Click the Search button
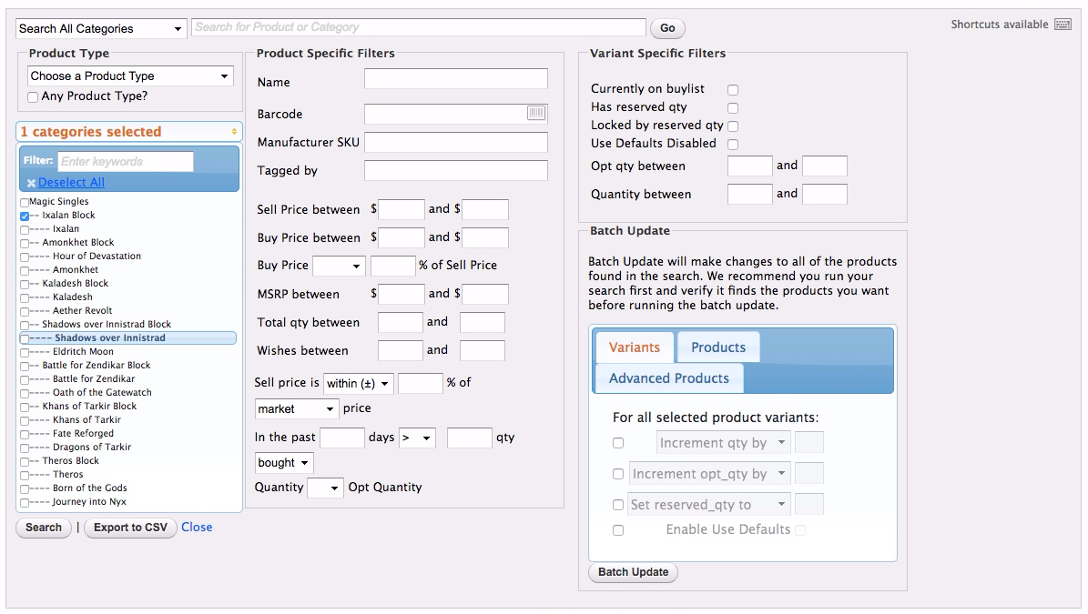 pyautogui.click(x=44, y=528)
